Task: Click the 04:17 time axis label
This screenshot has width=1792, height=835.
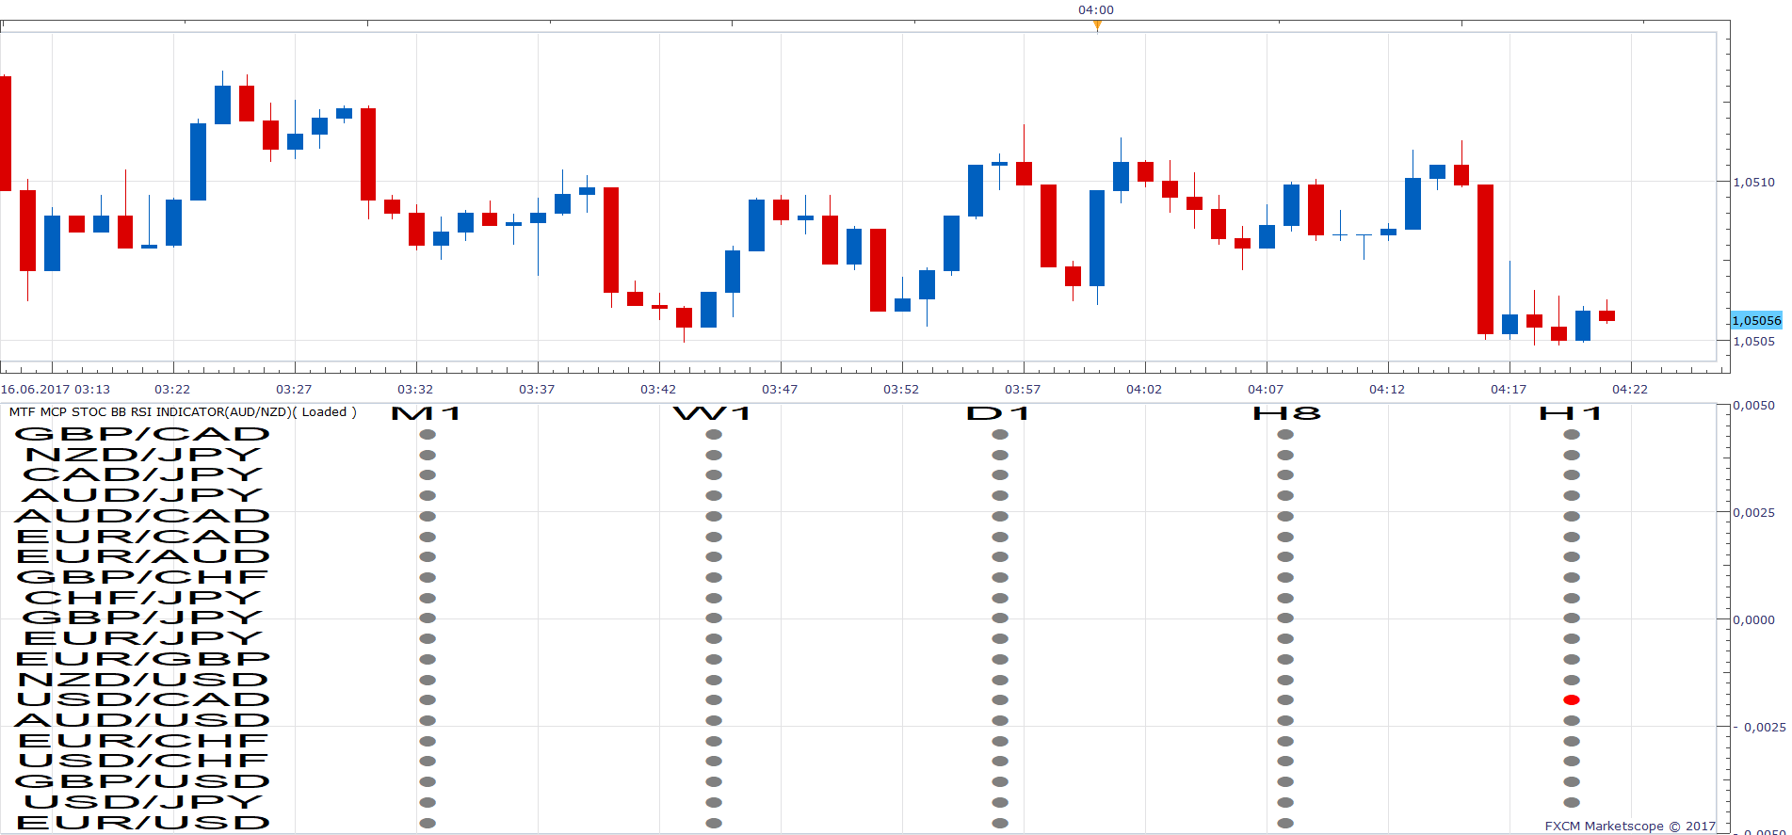Action: (x=1509, y=389)
